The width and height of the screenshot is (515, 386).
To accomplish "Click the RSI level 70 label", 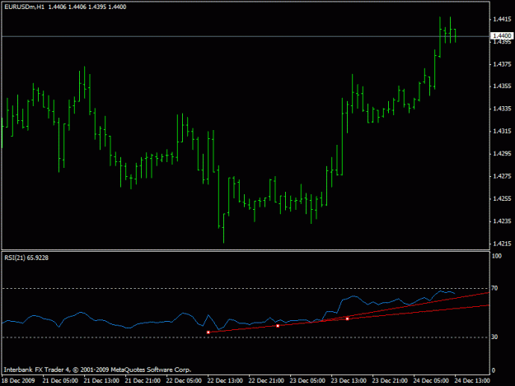I will 494,288.
